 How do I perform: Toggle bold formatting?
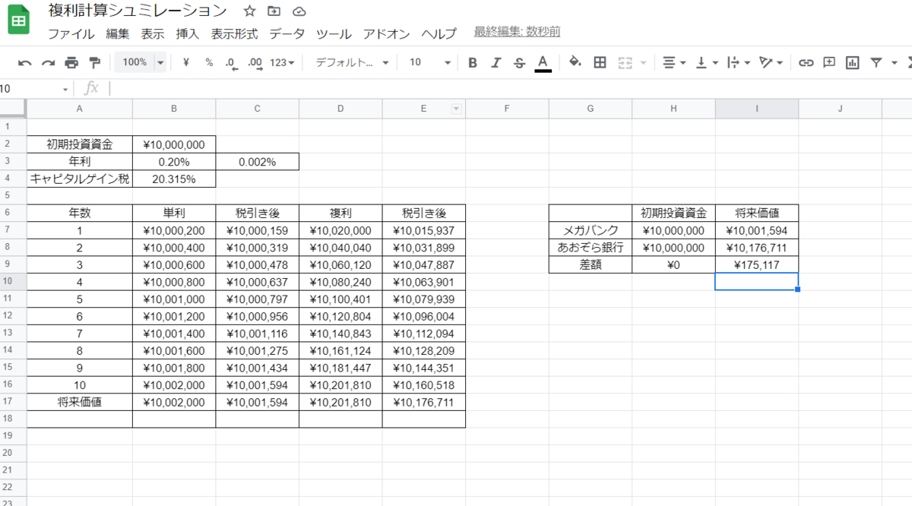473,63
